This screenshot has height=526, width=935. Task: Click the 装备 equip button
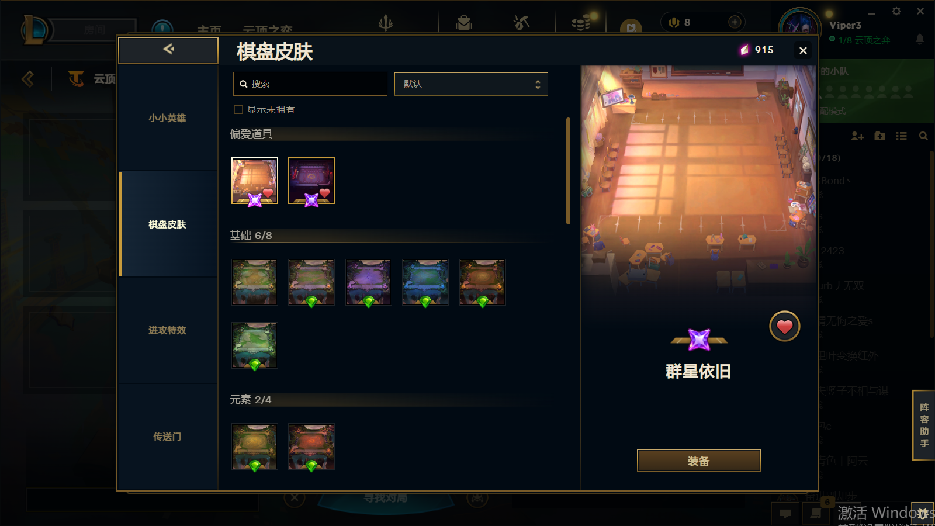(x=699, y=461)
